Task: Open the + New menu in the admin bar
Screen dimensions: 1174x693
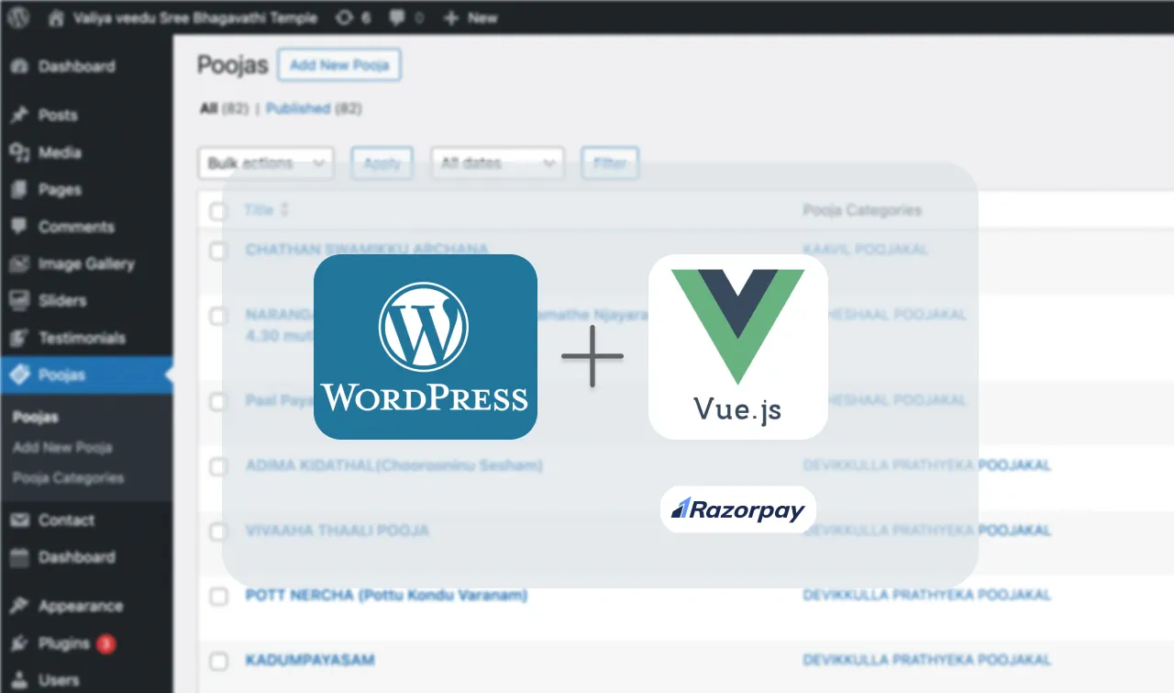Action: tap(470, 17)
